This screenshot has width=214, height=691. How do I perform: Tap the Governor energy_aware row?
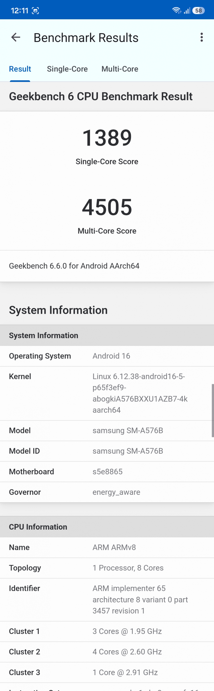pos(107,492)
